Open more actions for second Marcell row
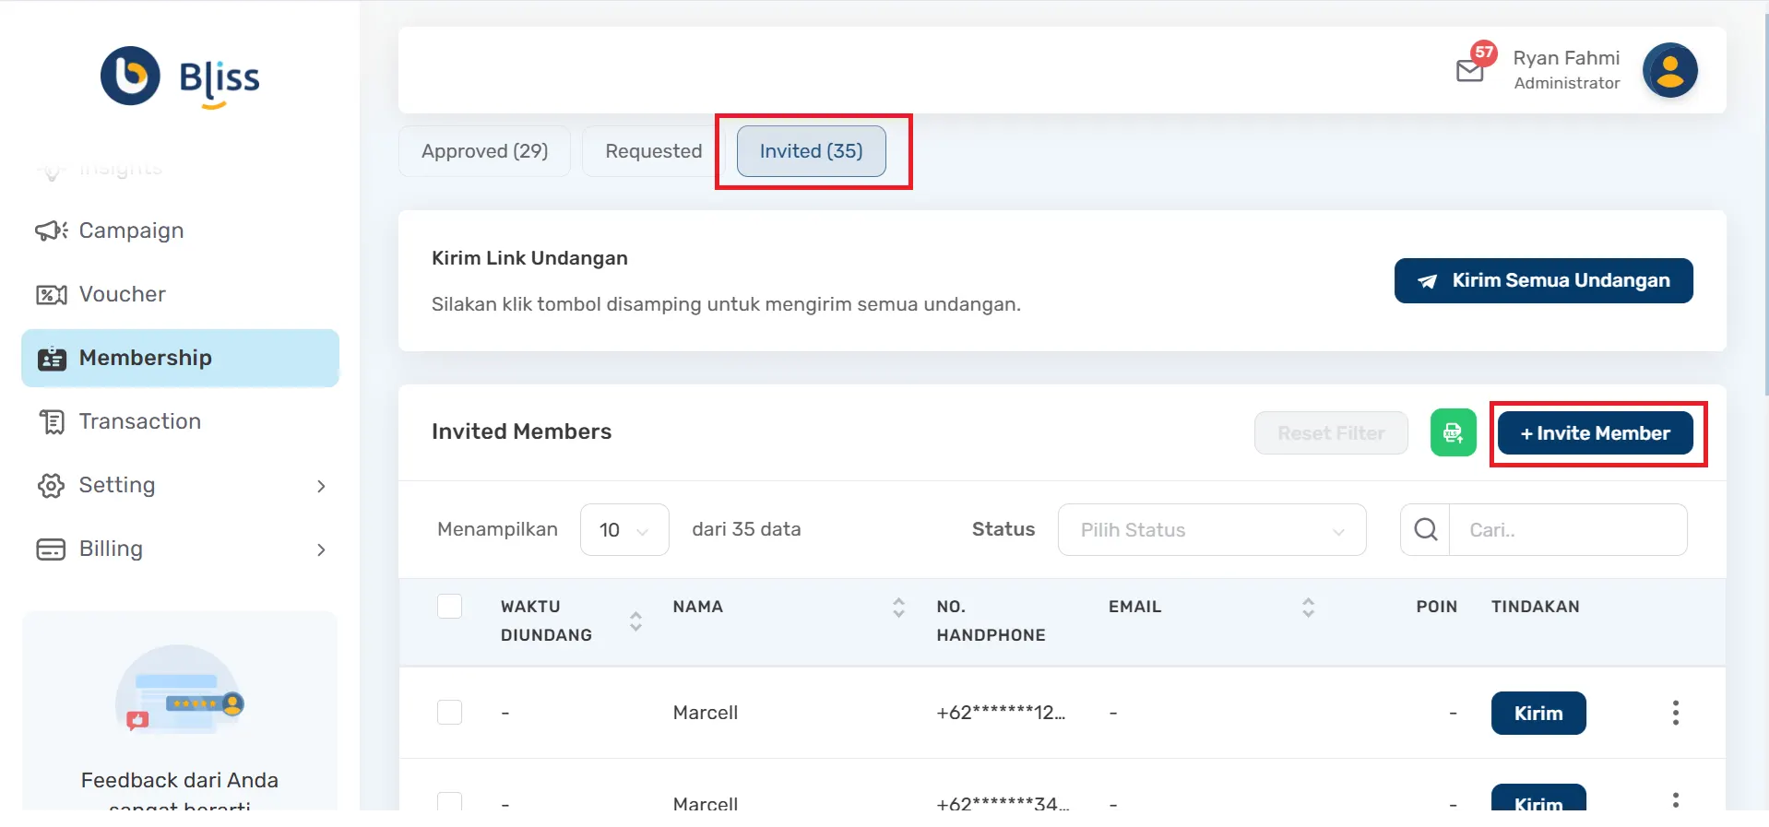Viewport: 1769px width, 827px height. [1675, 800]
